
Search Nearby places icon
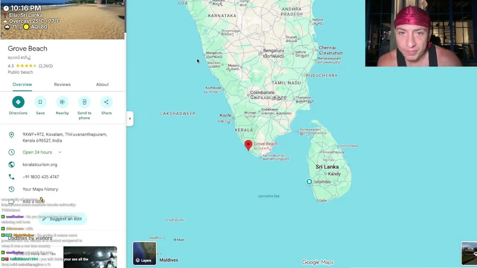point(62,102)
